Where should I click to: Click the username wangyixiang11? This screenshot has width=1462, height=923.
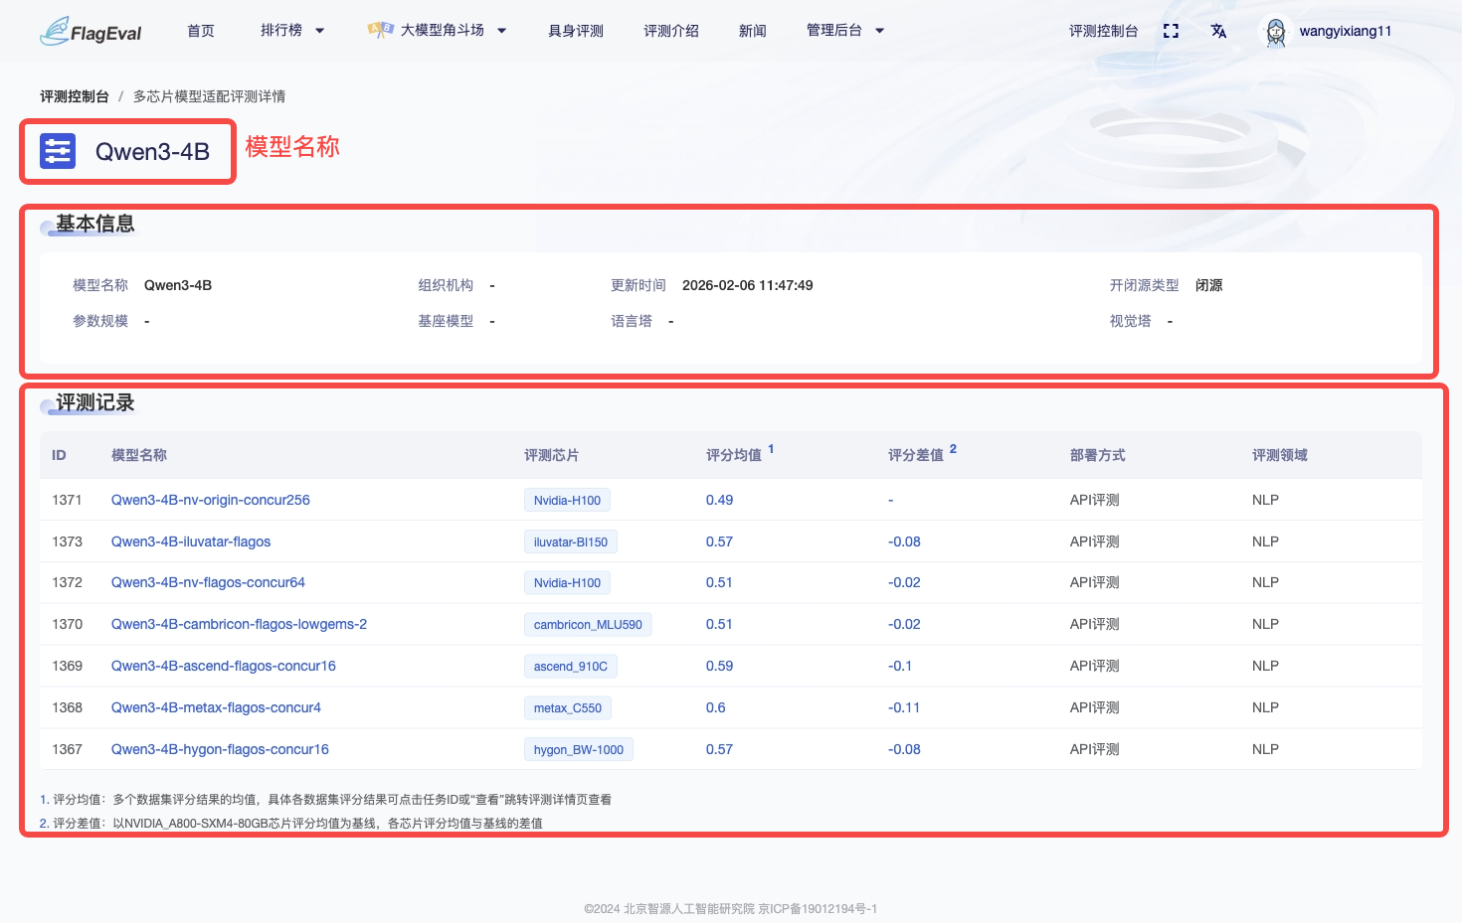pyautogui.click(x=1346, y=31)
